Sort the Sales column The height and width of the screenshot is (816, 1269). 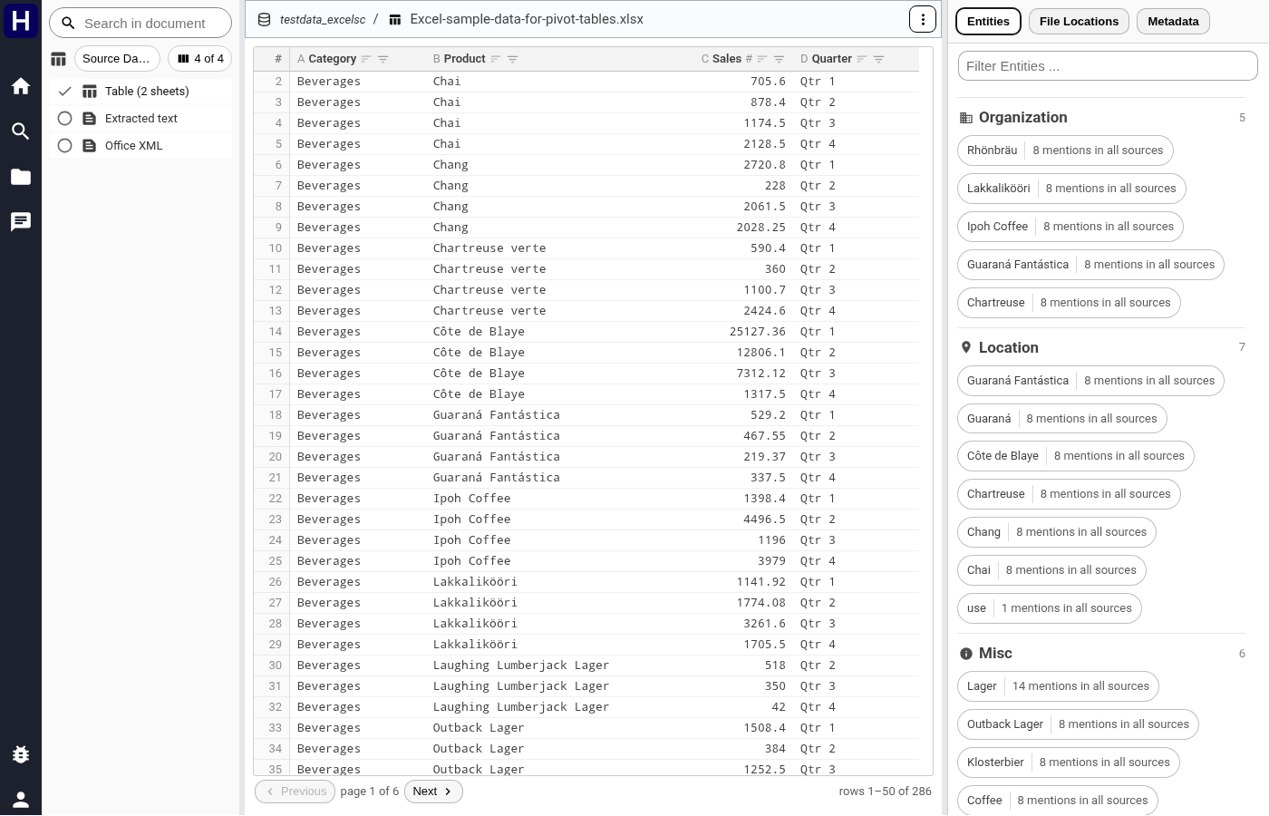pos(762,59)
